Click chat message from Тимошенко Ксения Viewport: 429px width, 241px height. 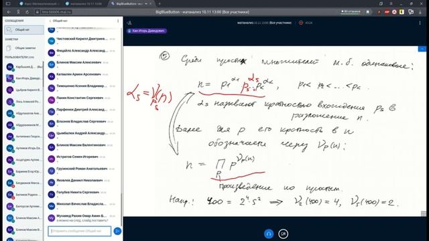[x=82, y=88]
